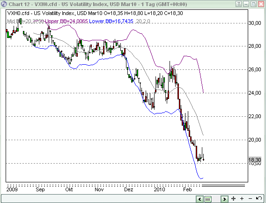This screenshot has width=266, height=203.
Task: Click the 2010 label on time axis
Action: click(x=160, y=189)
